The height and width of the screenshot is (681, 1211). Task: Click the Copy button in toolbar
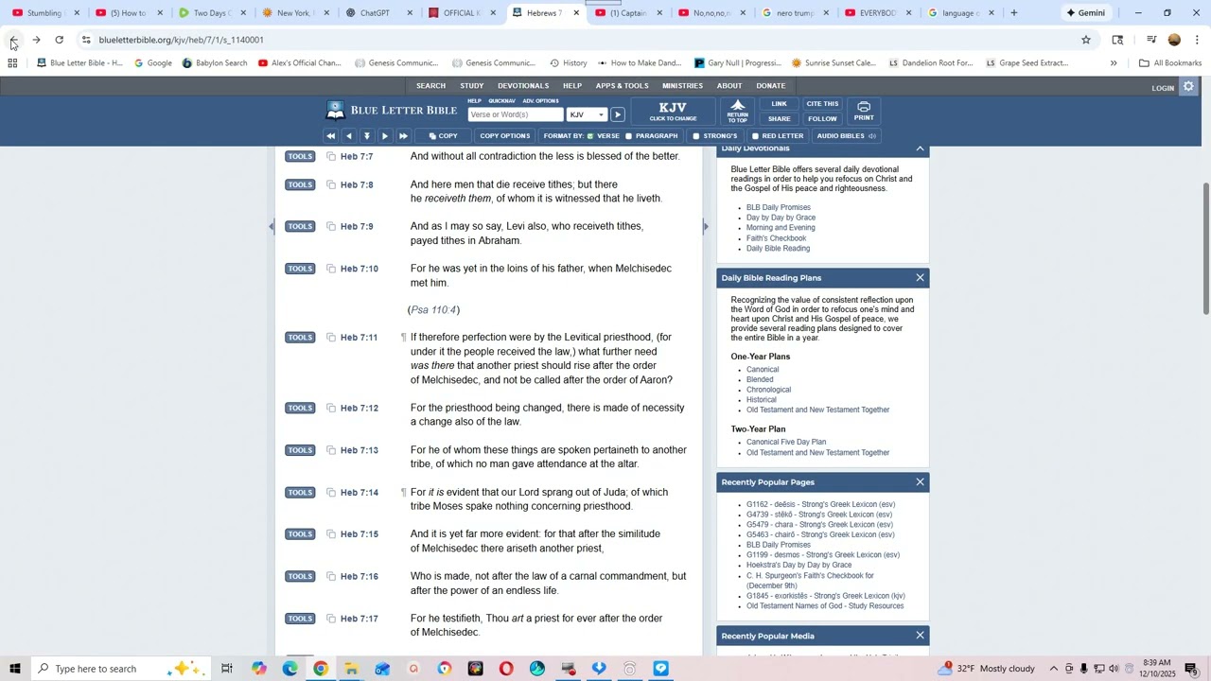tap(443, 136)
